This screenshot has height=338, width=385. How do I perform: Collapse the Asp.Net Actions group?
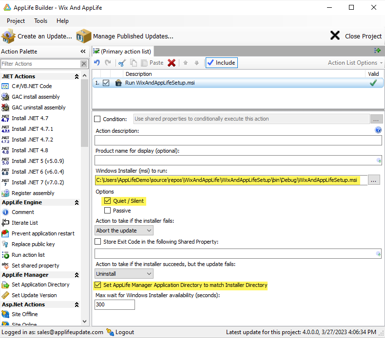coord(77,304)
